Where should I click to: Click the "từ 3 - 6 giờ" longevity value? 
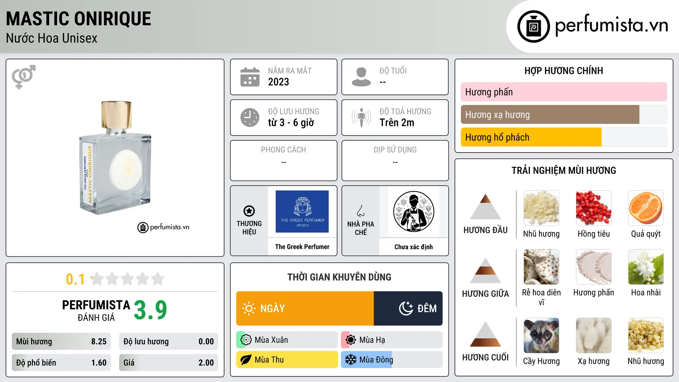click(x=291, y=123)
